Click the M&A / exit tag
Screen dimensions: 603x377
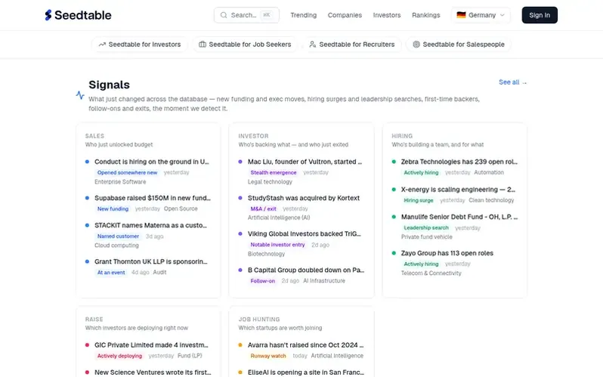point(264,209)
